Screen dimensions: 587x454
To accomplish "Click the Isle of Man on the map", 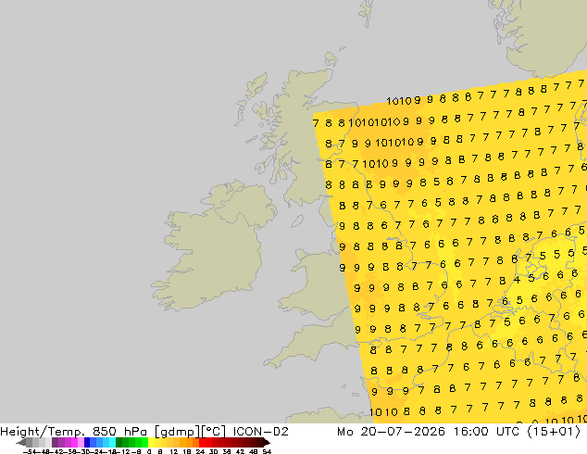I will (297, 221).
